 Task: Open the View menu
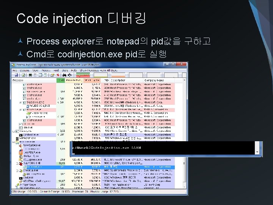[x=35, y=70]
